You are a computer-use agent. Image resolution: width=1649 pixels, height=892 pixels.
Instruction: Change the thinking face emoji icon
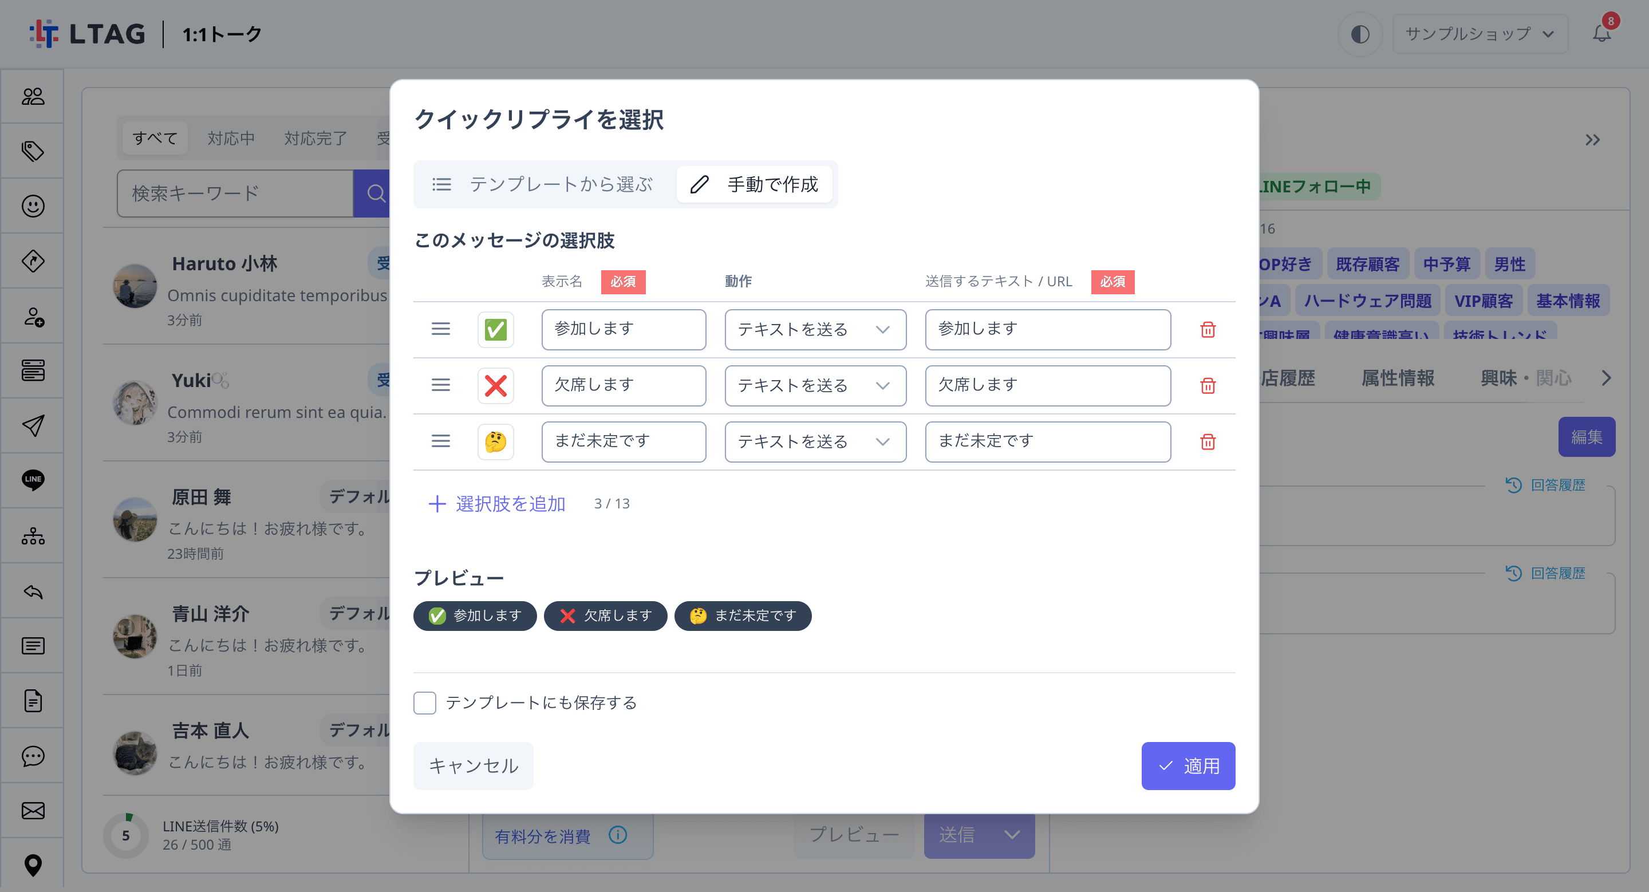click(495, 441)
